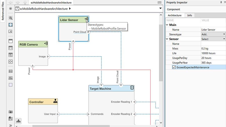Click the Target Machine chip icon

click(x=132, y=88)
